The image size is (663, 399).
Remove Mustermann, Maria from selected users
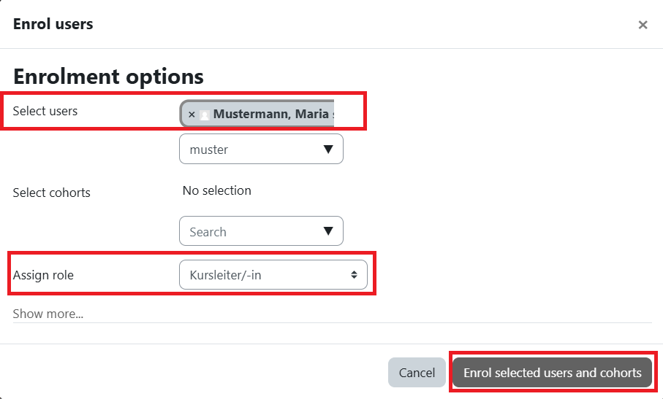pos(192,115)
